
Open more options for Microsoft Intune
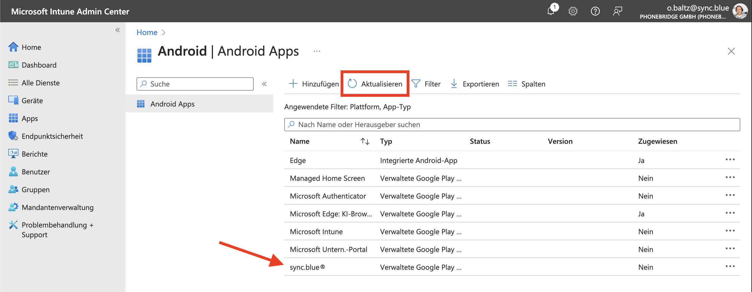730,230
